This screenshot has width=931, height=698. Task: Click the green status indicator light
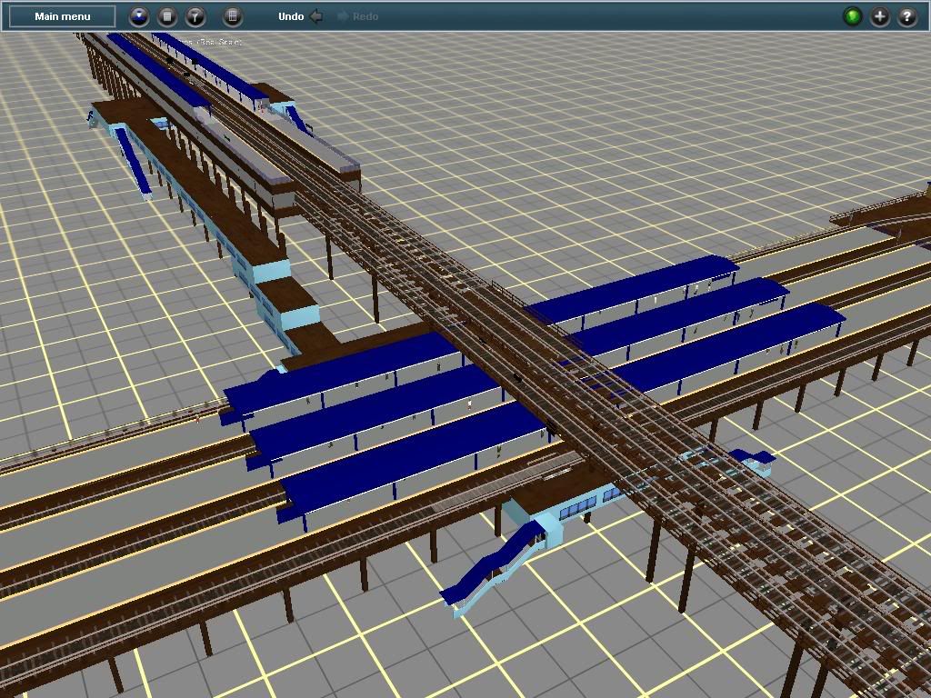[x=853, y=16]
